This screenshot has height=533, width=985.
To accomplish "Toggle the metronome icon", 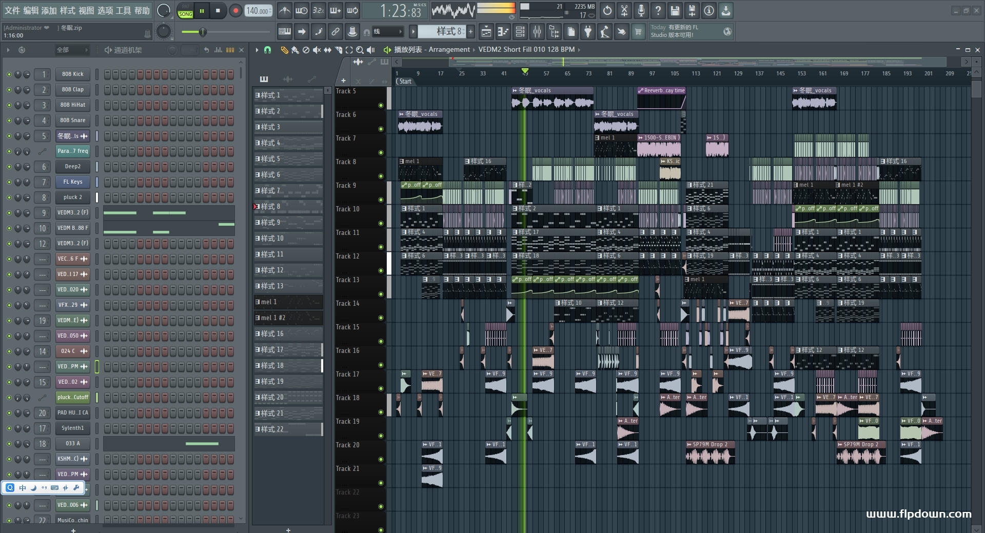I will pyautogui.click(x=285, y=11).
